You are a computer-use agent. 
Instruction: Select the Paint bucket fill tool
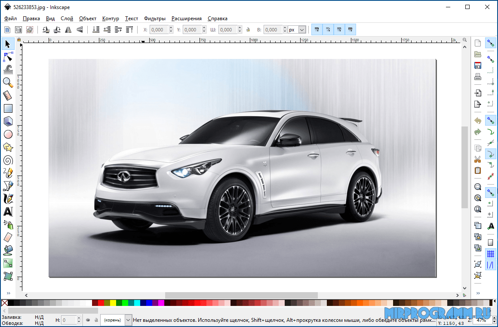click(8, 250)
